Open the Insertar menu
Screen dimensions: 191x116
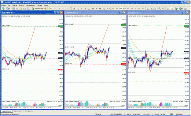pos(15,5)
